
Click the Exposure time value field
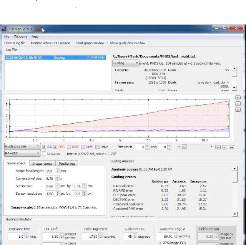tap(17, 237)
